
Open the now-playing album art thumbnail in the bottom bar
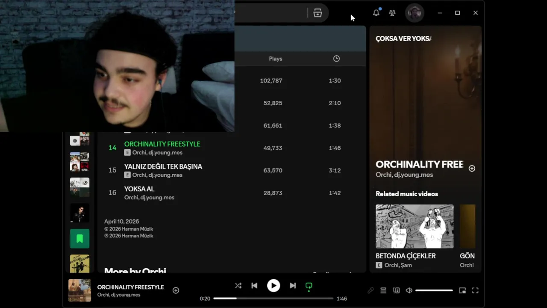79,290
